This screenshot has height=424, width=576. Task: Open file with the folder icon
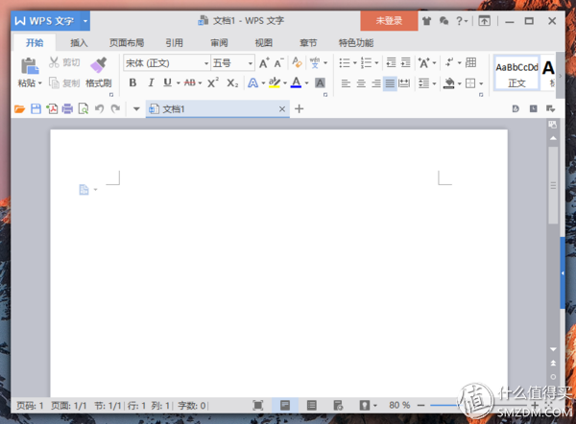(19, 109)
